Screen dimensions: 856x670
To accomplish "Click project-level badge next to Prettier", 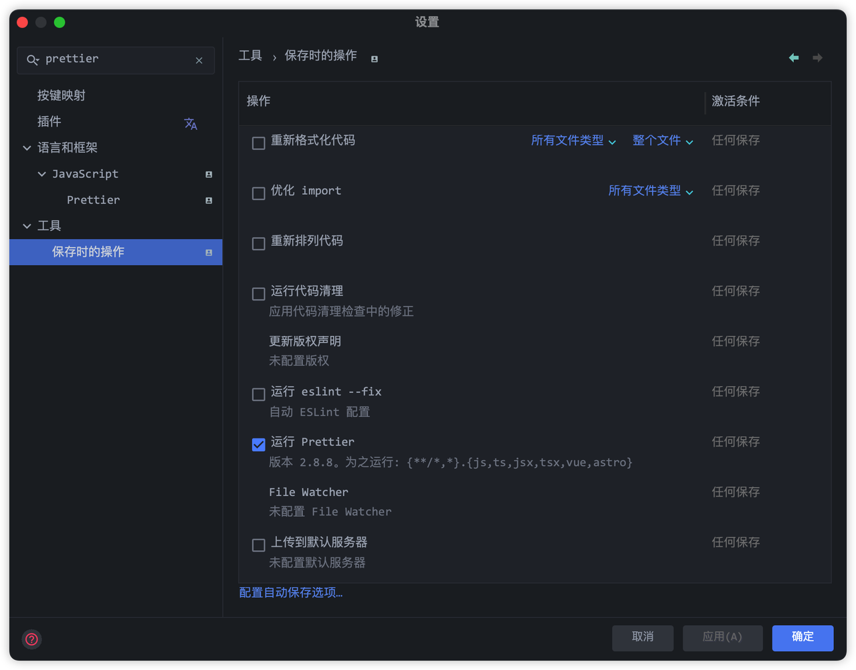I will tap(209, 201).
